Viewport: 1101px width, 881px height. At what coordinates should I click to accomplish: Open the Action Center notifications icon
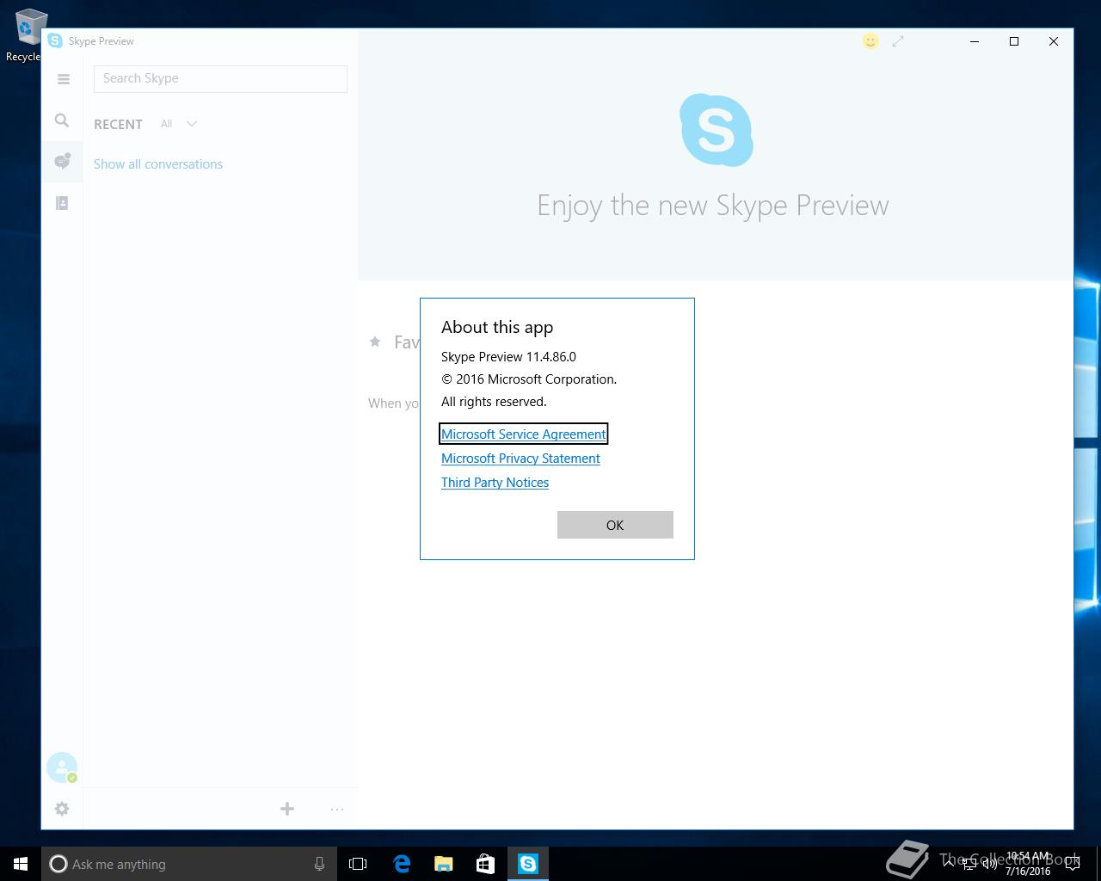(x=1072, y=864)
